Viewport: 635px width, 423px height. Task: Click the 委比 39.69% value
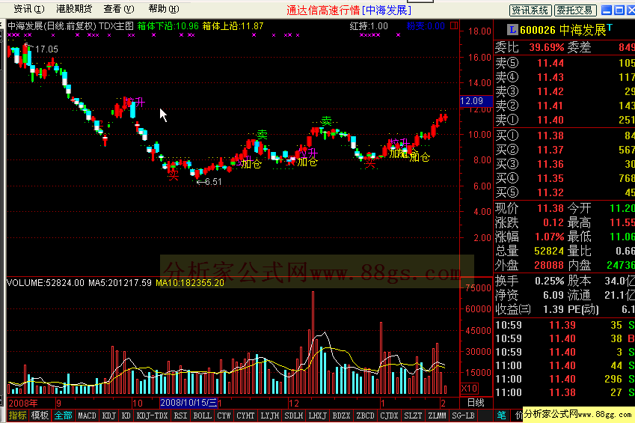(546, 47)
